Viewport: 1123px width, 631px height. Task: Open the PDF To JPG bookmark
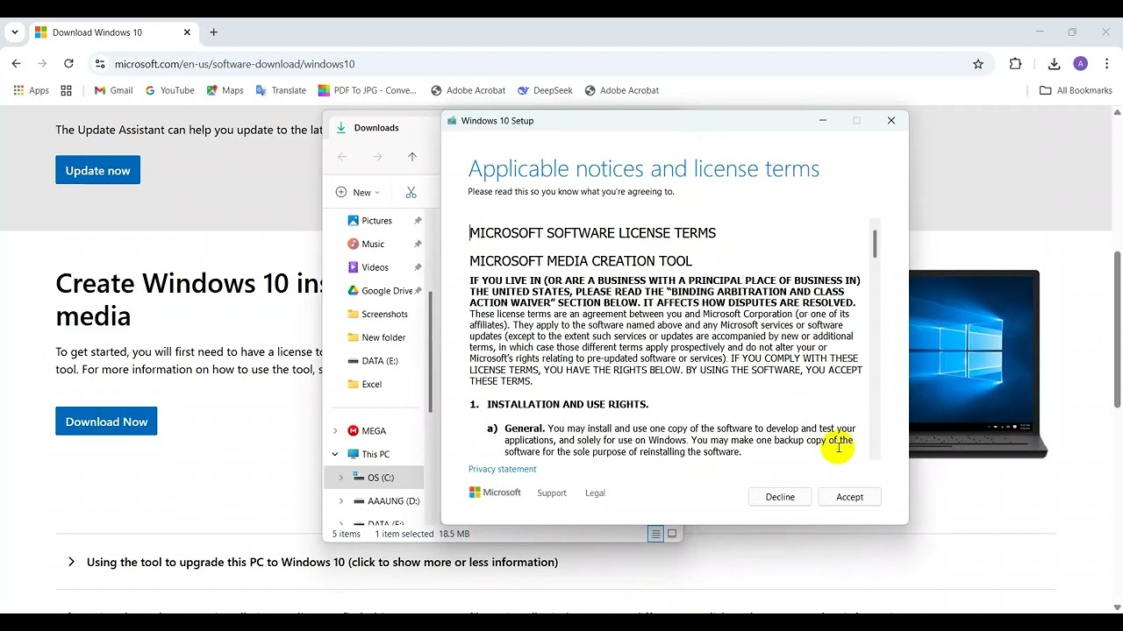[x=368, y=90]
